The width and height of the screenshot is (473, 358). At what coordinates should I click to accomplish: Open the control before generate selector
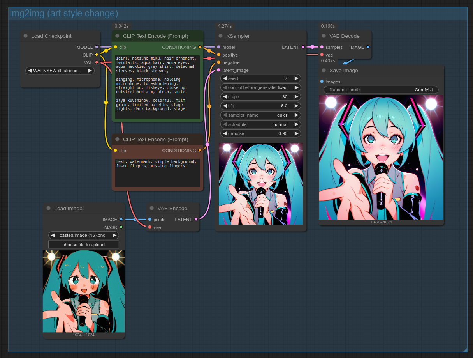(x=260, y=87)
